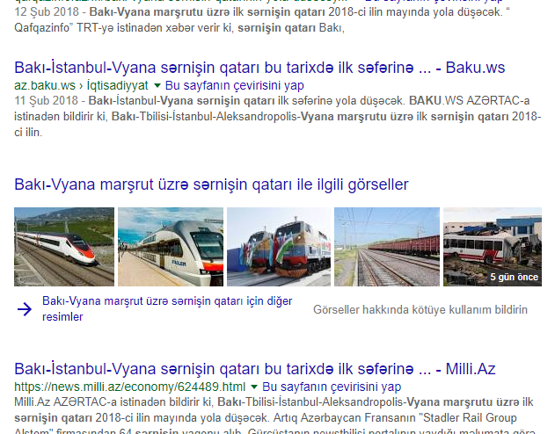Screen dimensions: 555x434
Task: Open the damaged bus thumbnail
Action: [x=492, y=247]
